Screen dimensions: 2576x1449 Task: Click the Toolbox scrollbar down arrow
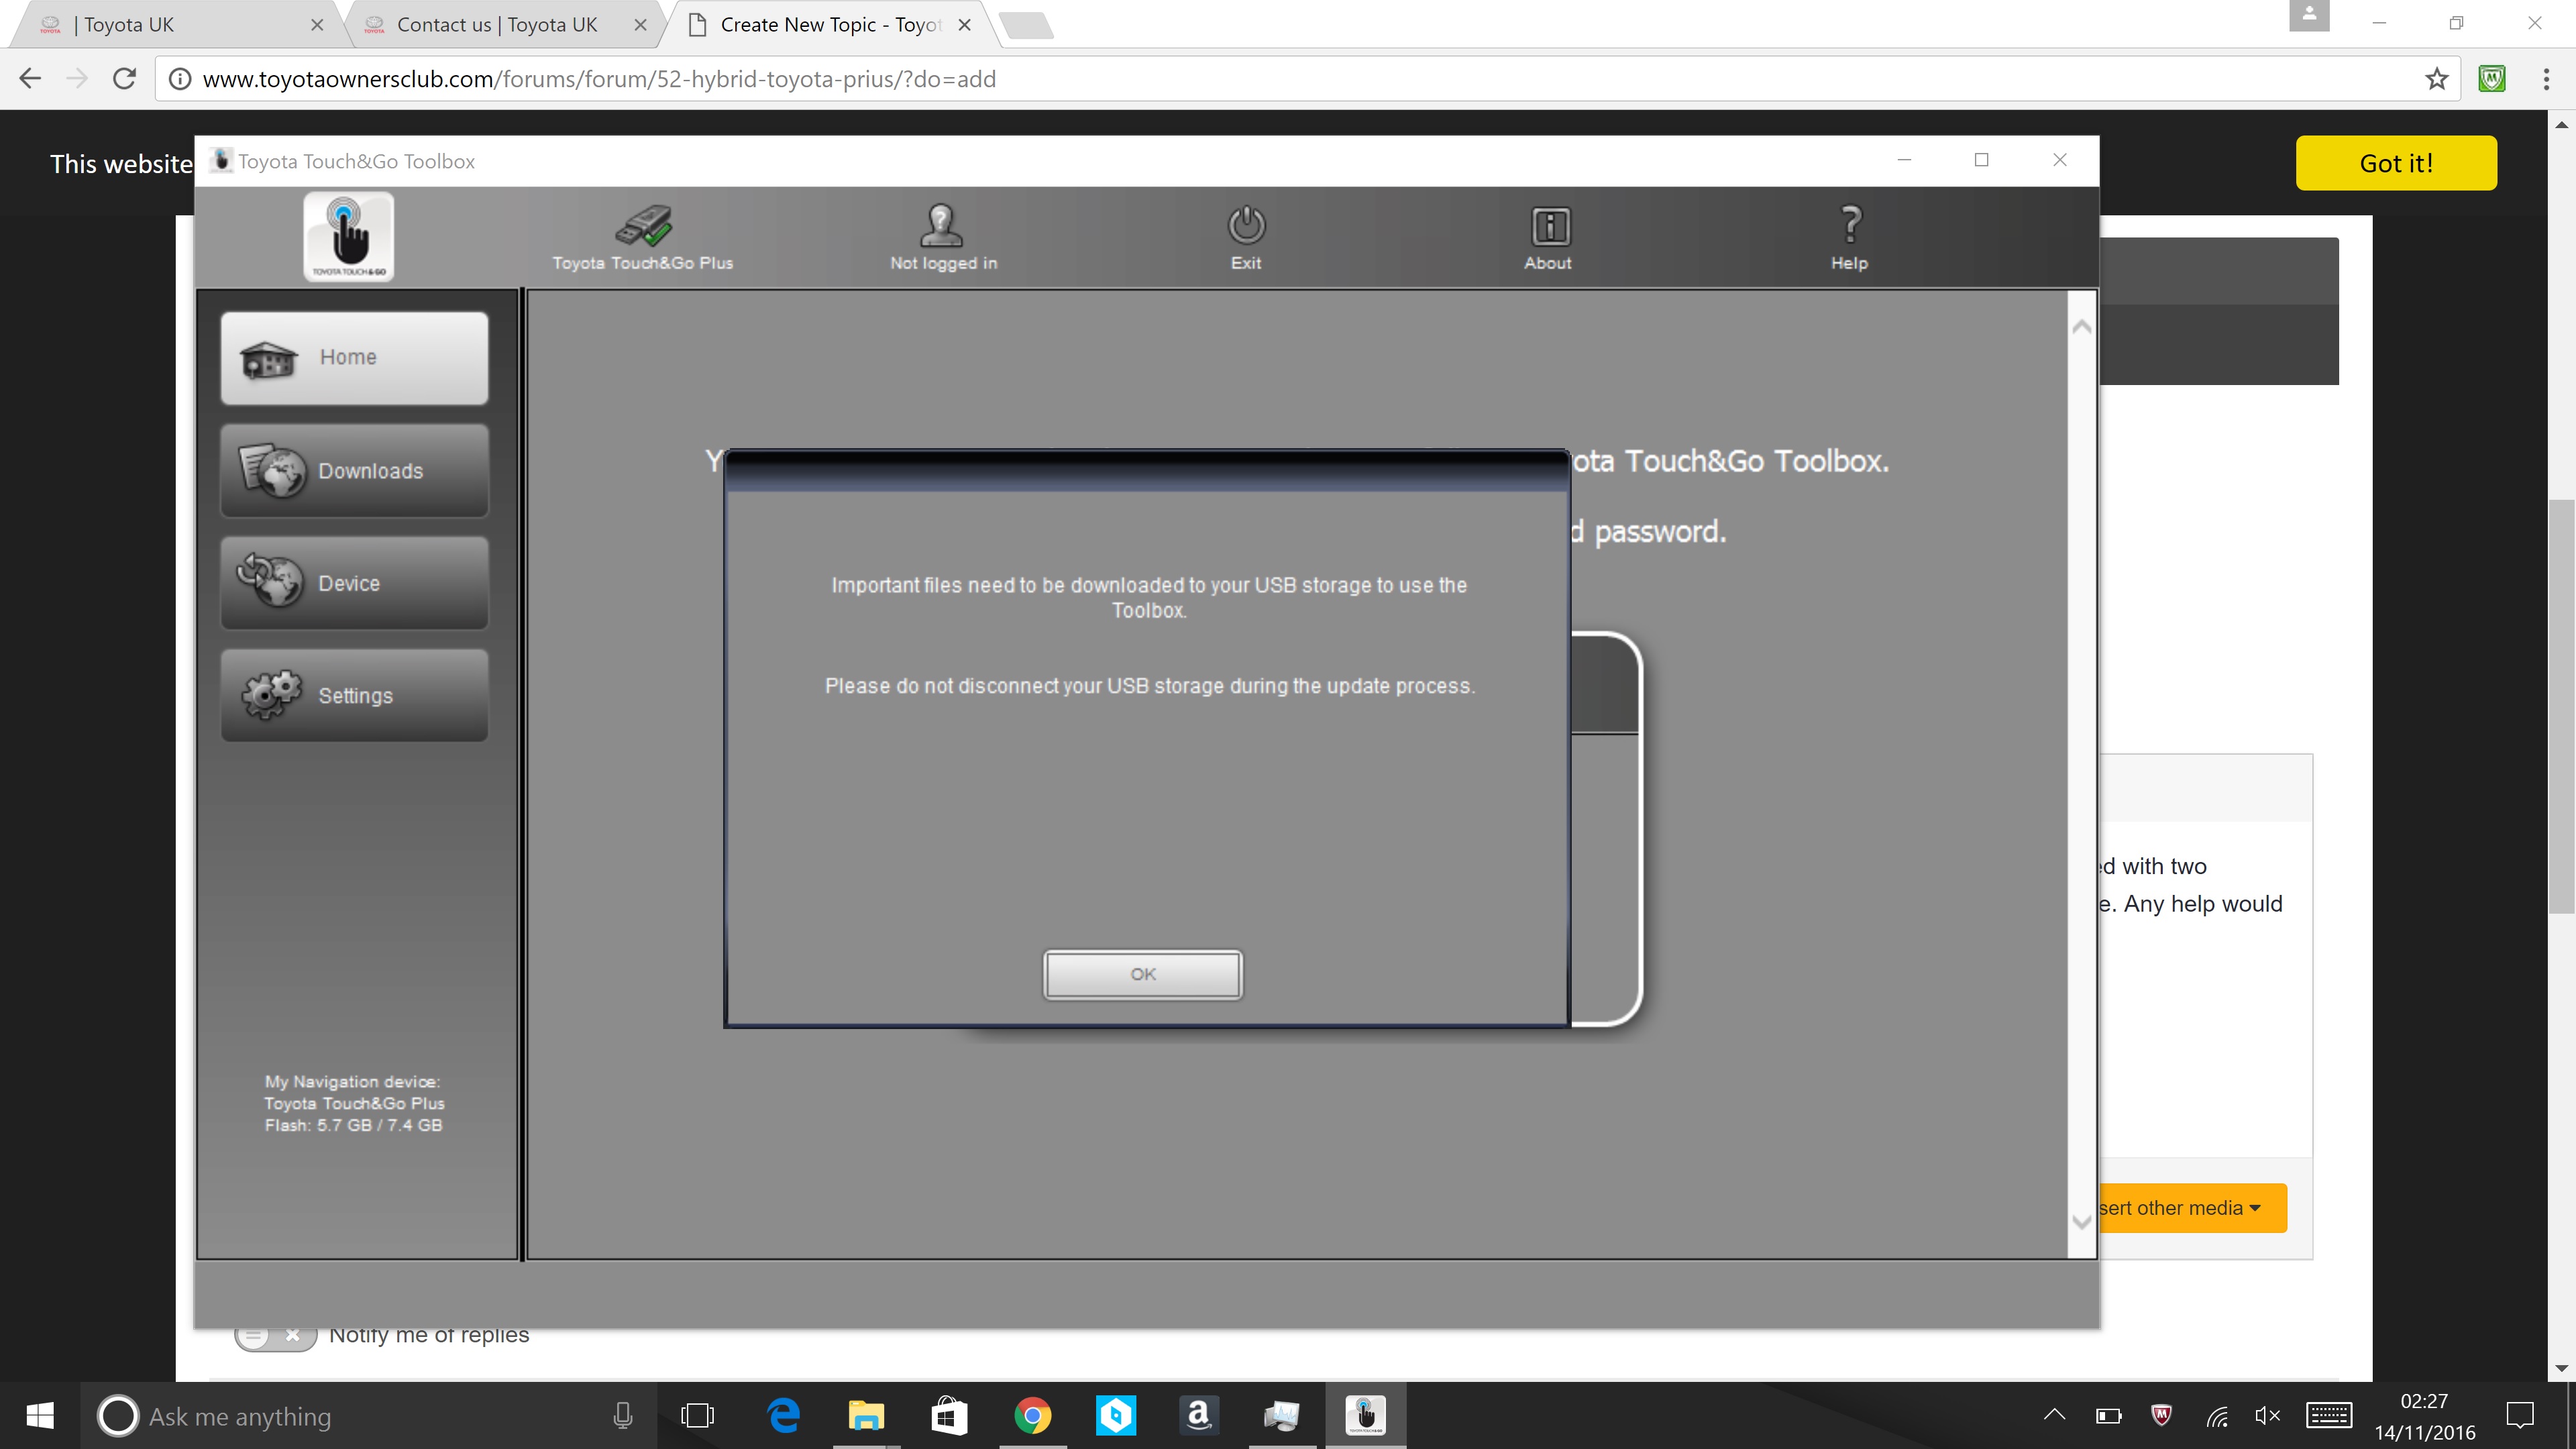[x=2081, y=1221]
